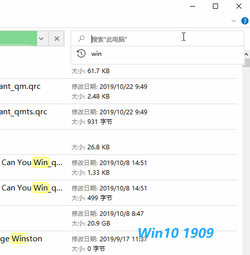Click the size 26.8 KB entry
Viewport: 250px width, 255px height.
(x=90, y=147)
